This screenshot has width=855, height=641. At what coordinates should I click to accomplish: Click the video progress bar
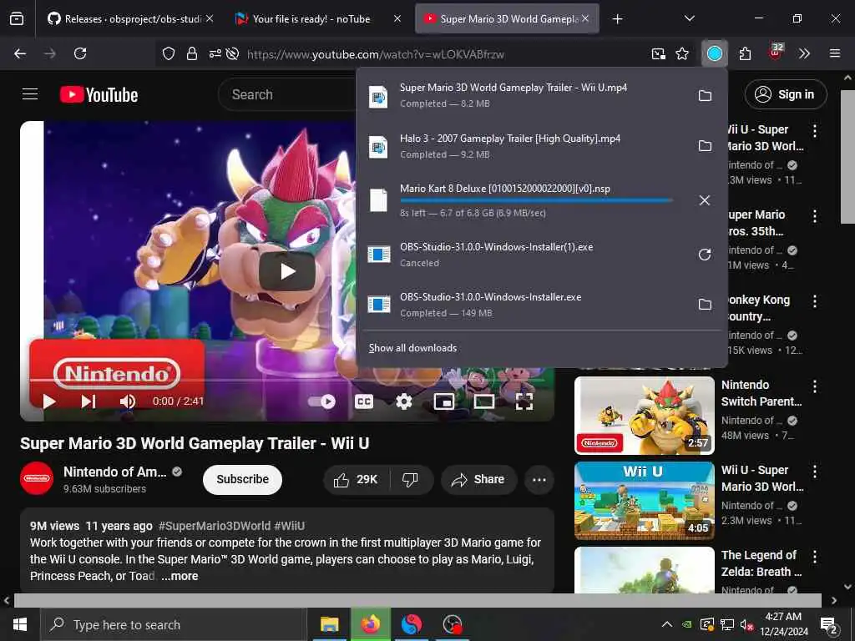click(287, 380)
